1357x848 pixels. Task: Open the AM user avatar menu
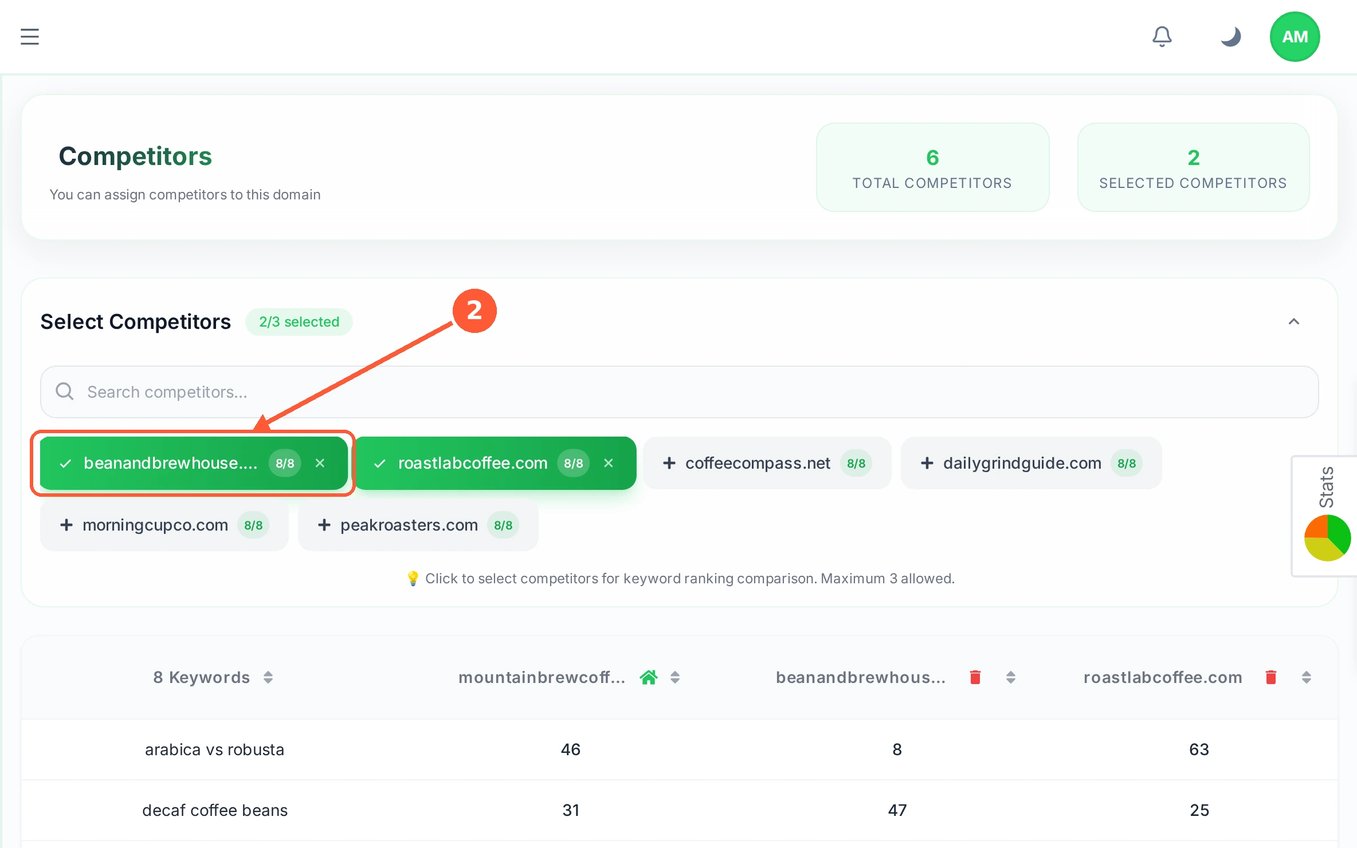point(1295,37)
